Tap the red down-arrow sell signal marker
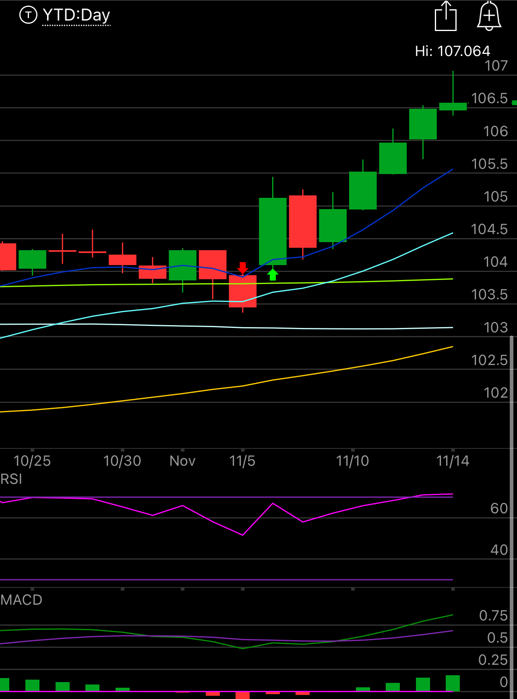Screen dimensions: 517x699 point(242,268)
